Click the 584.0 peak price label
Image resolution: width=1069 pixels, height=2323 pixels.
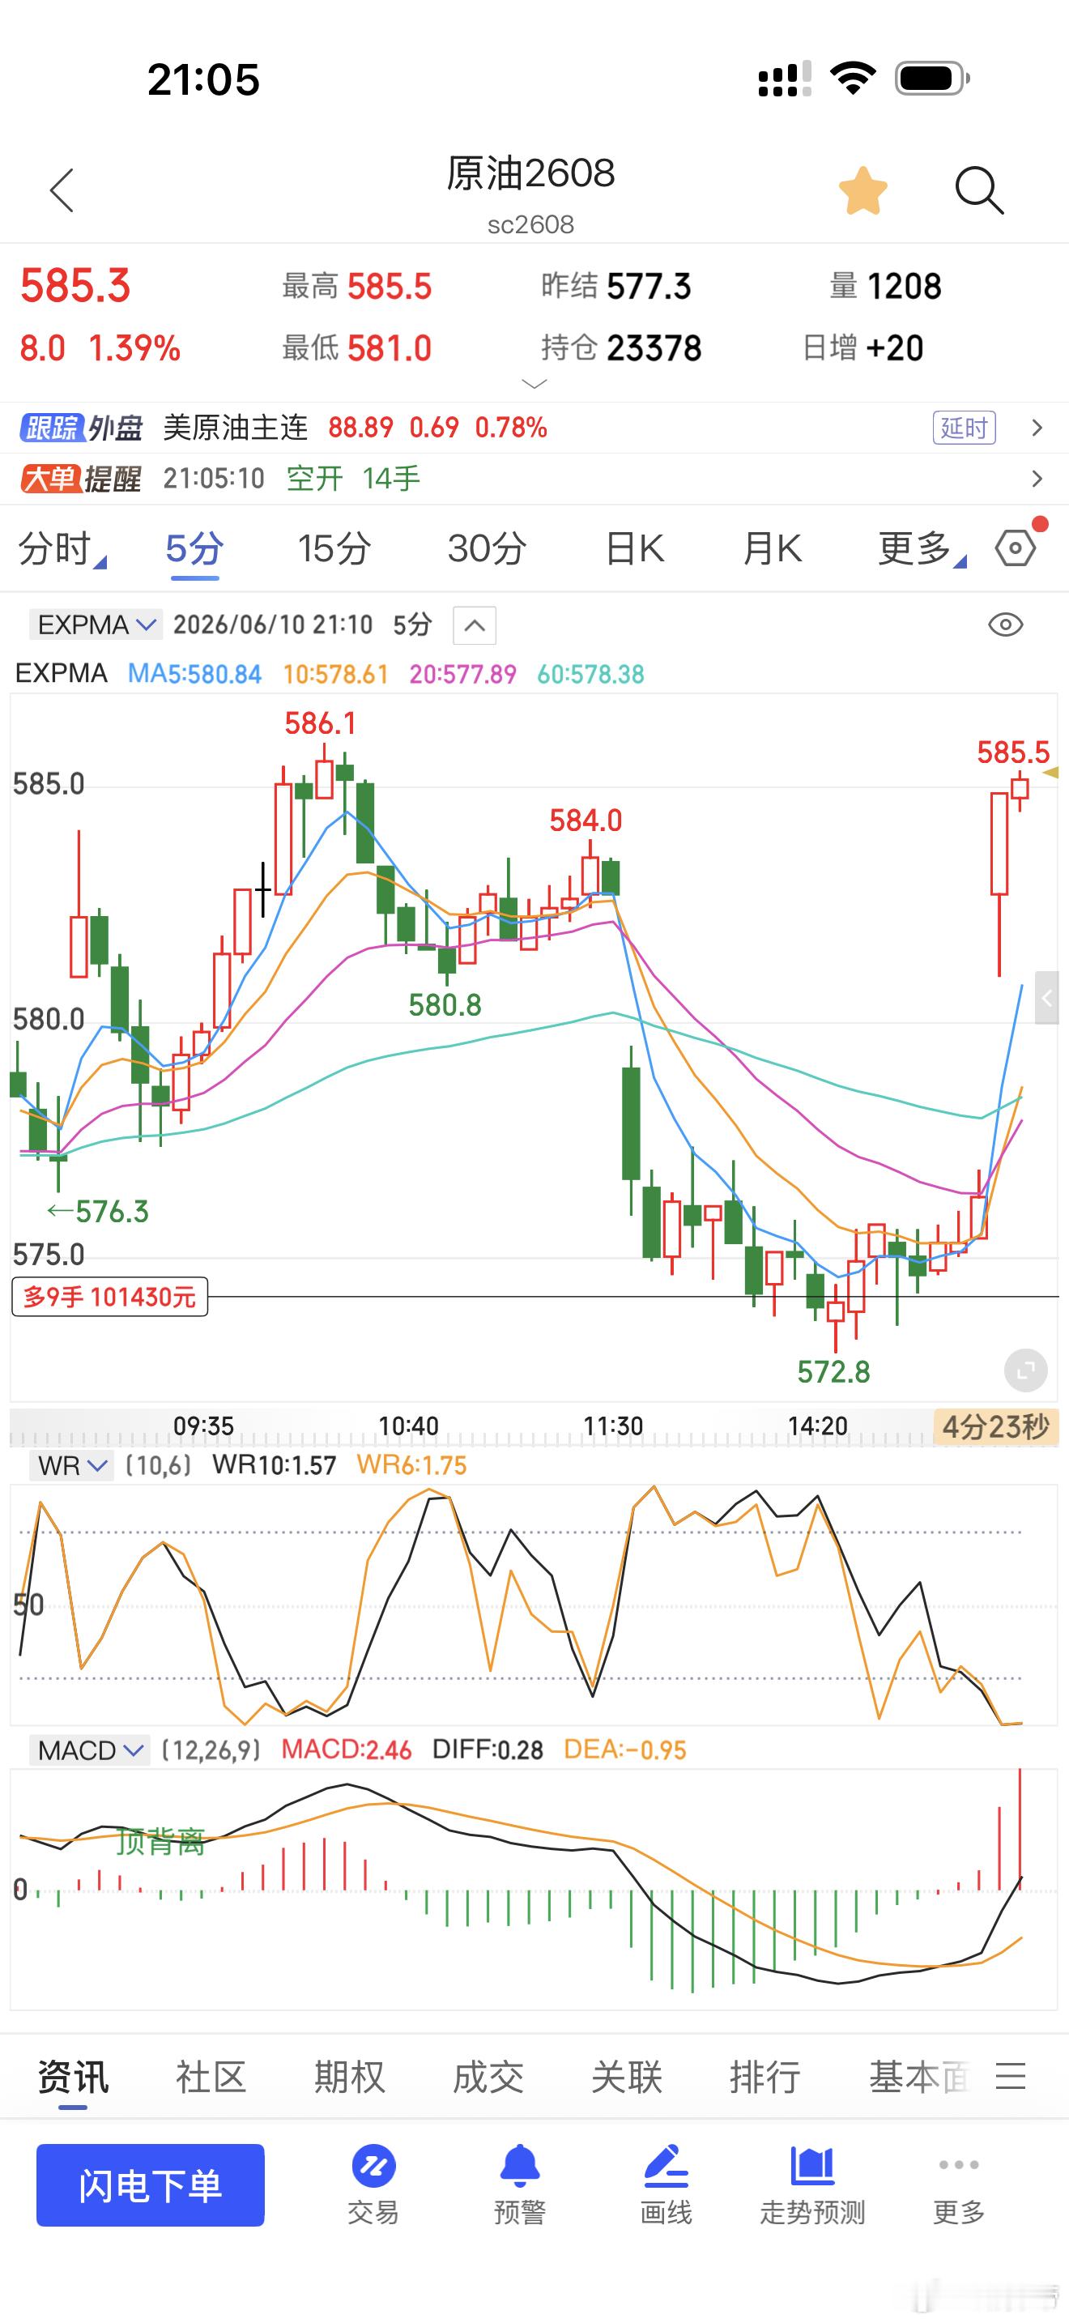pyautogui.click(x=586, y=821)
